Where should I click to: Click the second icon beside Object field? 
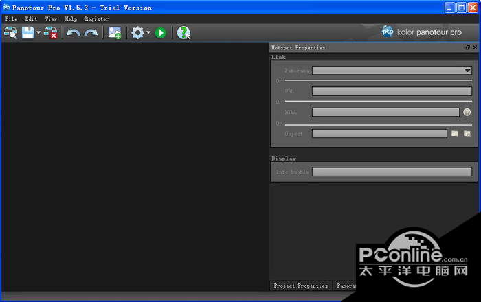467,134
